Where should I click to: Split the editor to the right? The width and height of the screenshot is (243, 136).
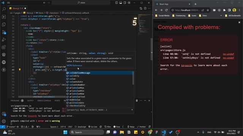point(145,8)
